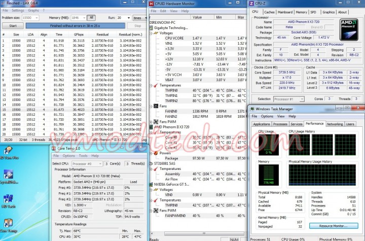This screenshot has height=241, width=365.
Task: Collapse Powers node in Hardware Monitor
Action: [151, 153]
